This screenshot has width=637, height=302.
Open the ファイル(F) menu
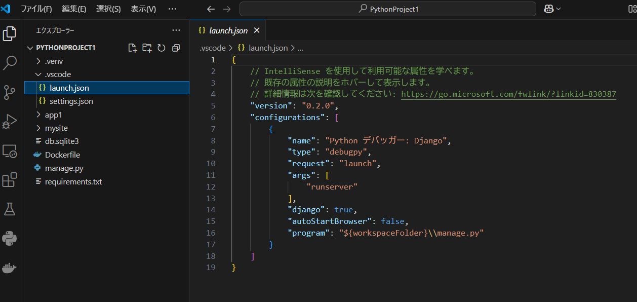[x=36, y=9]
